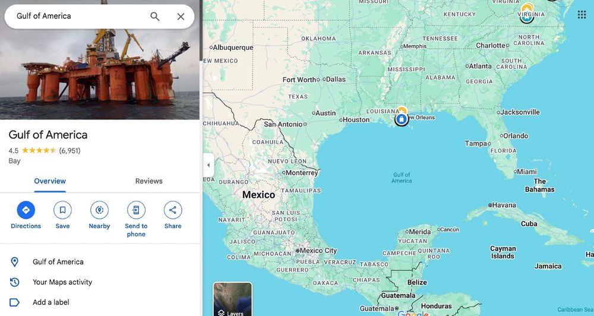Click the history clock icon

click(x=14, y=282)
